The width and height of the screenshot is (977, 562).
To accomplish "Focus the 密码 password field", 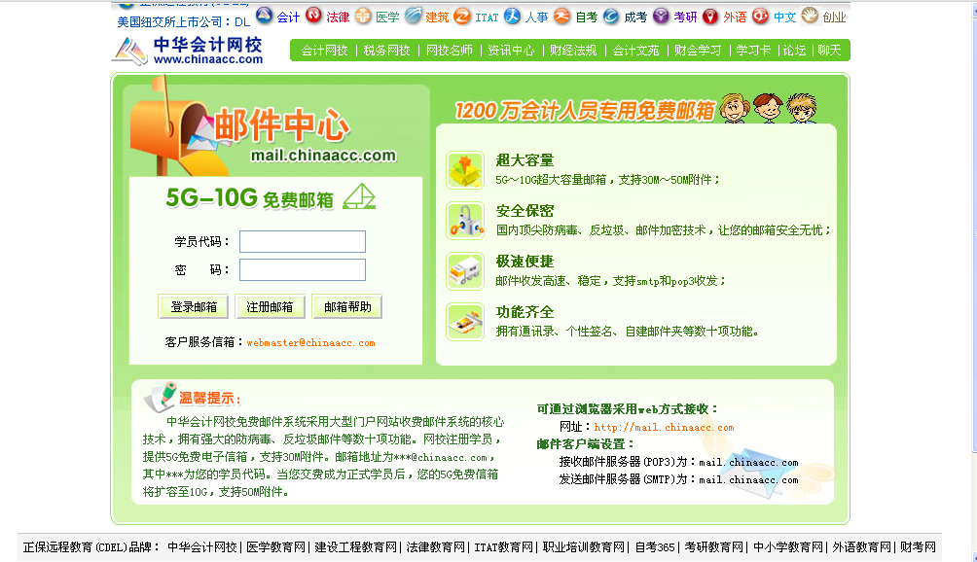I will click(303, 270).
